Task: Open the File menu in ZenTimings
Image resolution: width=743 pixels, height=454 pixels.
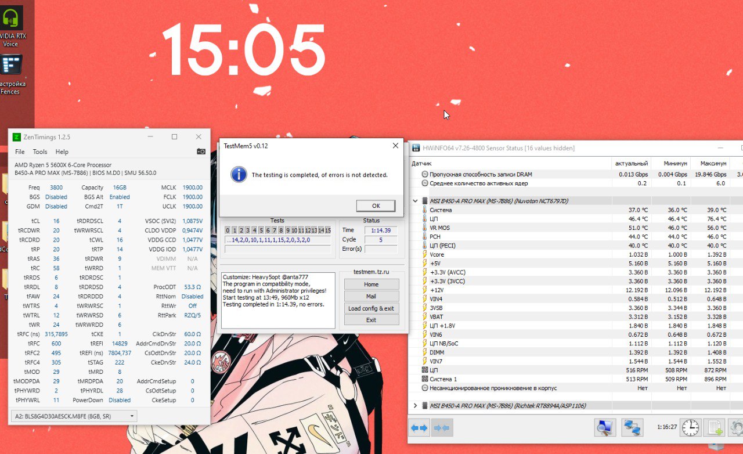Action: [20, 152]
